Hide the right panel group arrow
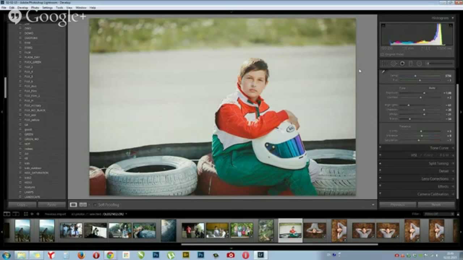 pyautogui.click(x=461, y=112)
